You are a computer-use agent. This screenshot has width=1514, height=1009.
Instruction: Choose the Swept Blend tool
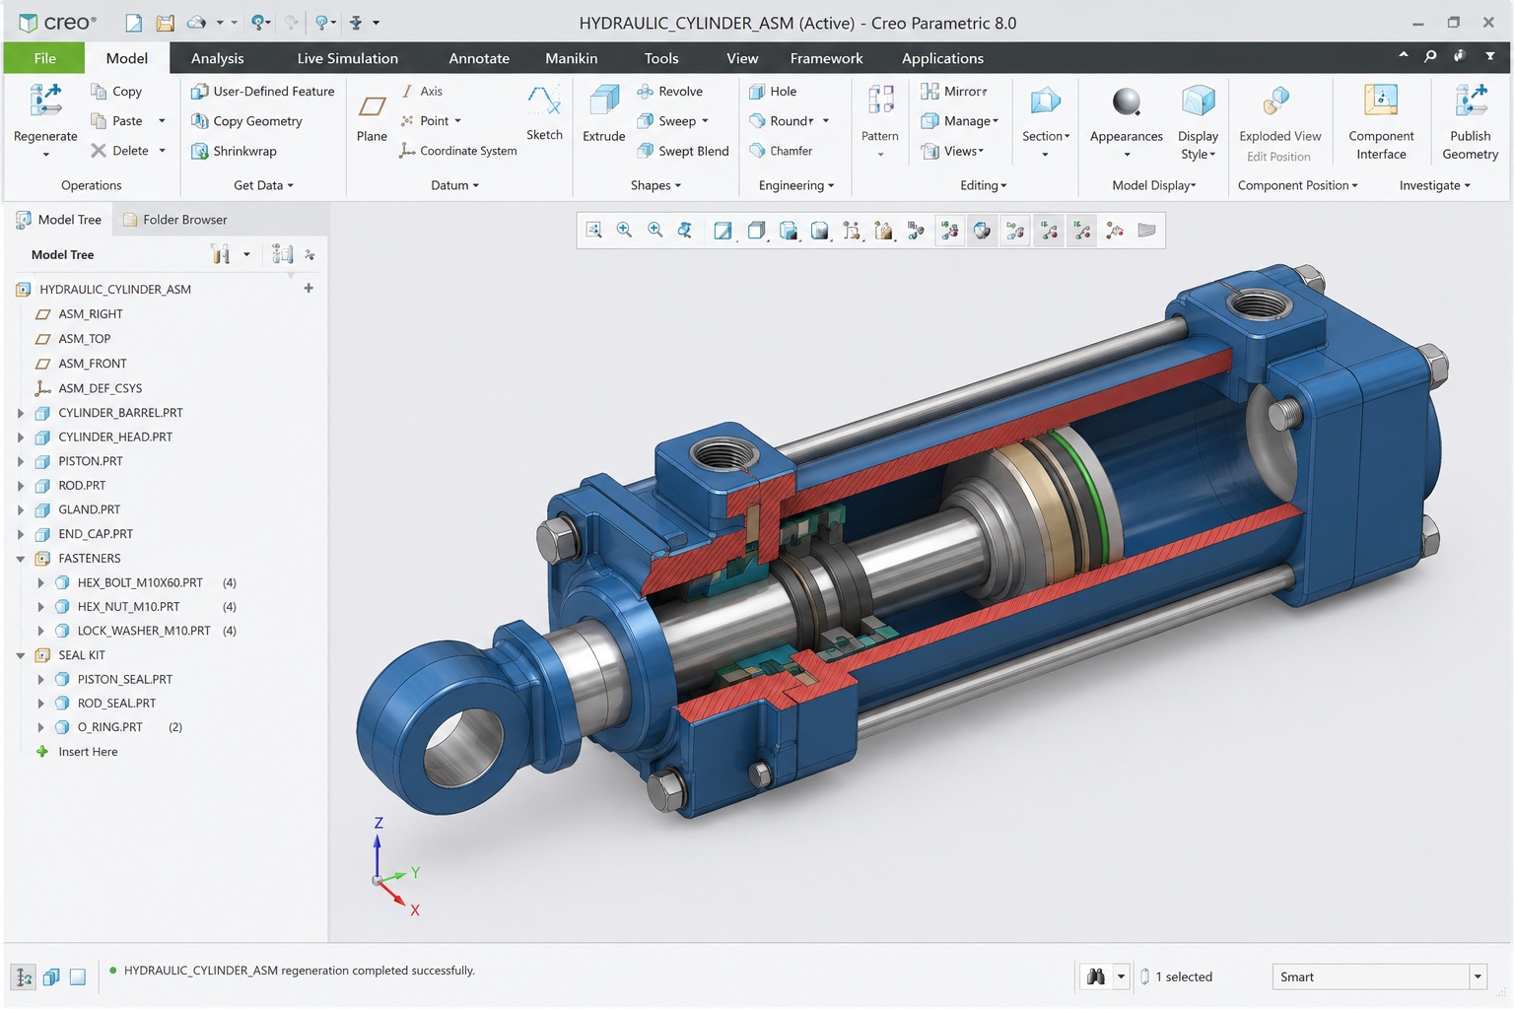click(x=683, y=151)
